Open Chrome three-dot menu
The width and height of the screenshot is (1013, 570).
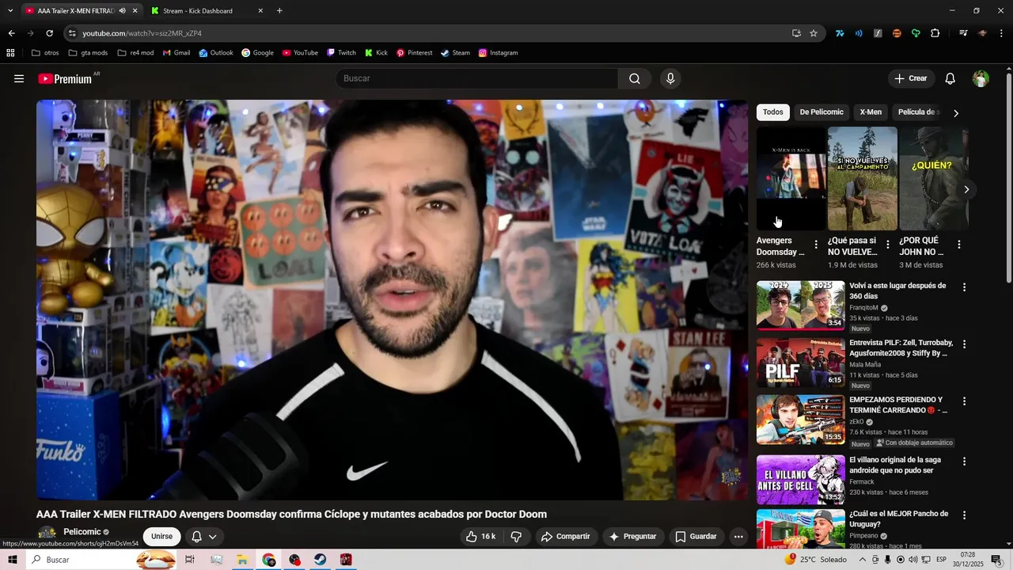[1001, 33]
